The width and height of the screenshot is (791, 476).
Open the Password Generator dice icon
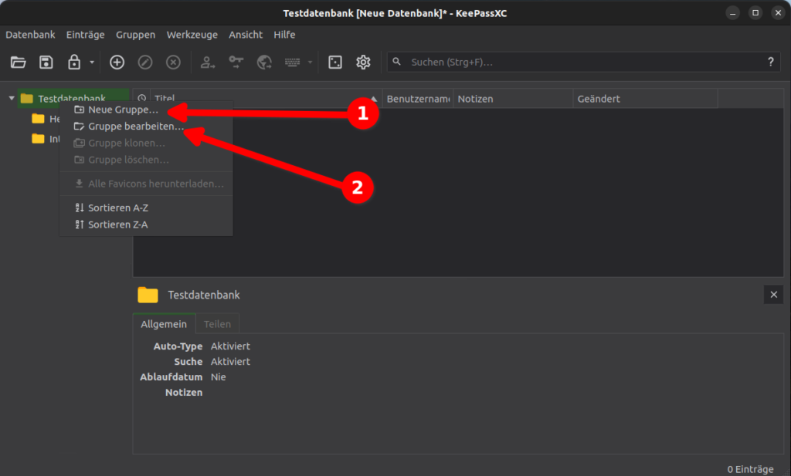point(334,62)
